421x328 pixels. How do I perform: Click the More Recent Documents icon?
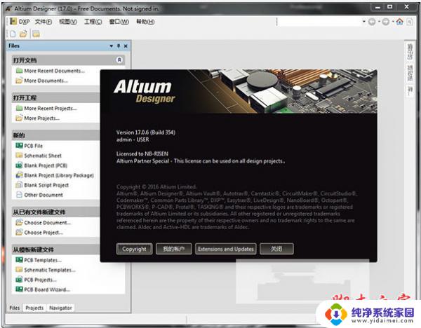pyautogui.click(x=19, y=71)
